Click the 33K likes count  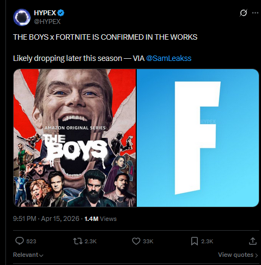148,242
